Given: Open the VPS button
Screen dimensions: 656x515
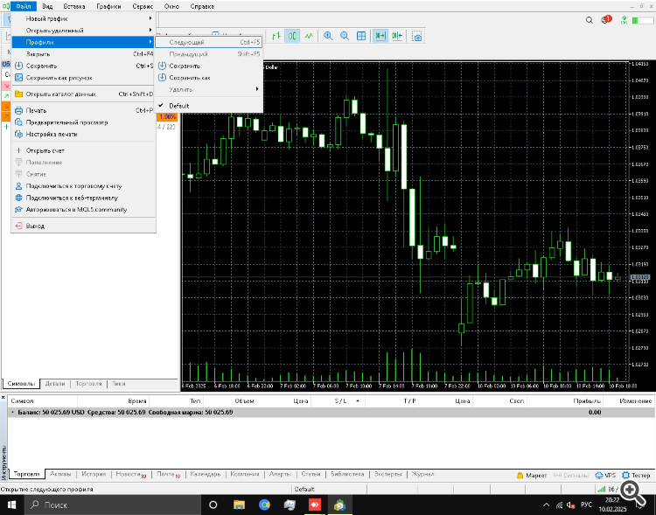Looking at the screenshot, I should click(x=605, y=476).
